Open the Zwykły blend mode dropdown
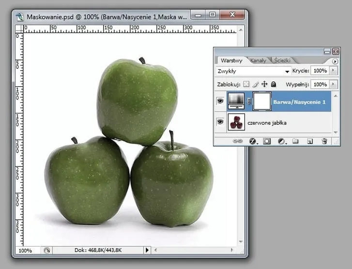The image size is (352, 269). 253,71
